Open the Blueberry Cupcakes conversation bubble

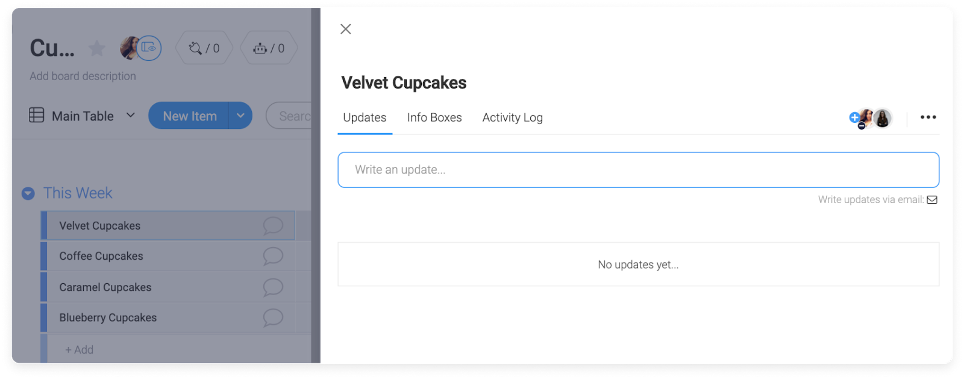(x=273, y=318)
